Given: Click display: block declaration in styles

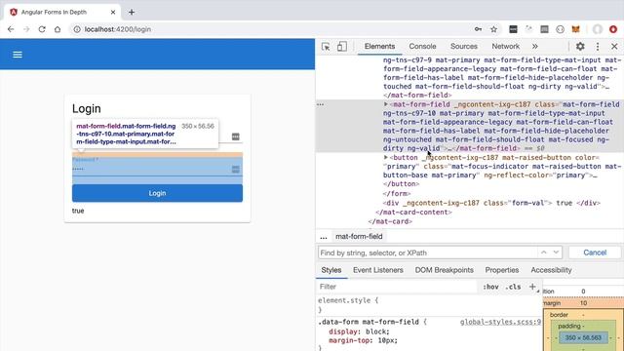Looking at the screenshot, I should 359,331.
